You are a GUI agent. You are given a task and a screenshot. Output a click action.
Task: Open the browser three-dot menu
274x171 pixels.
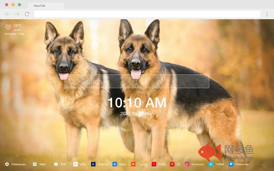267,14
